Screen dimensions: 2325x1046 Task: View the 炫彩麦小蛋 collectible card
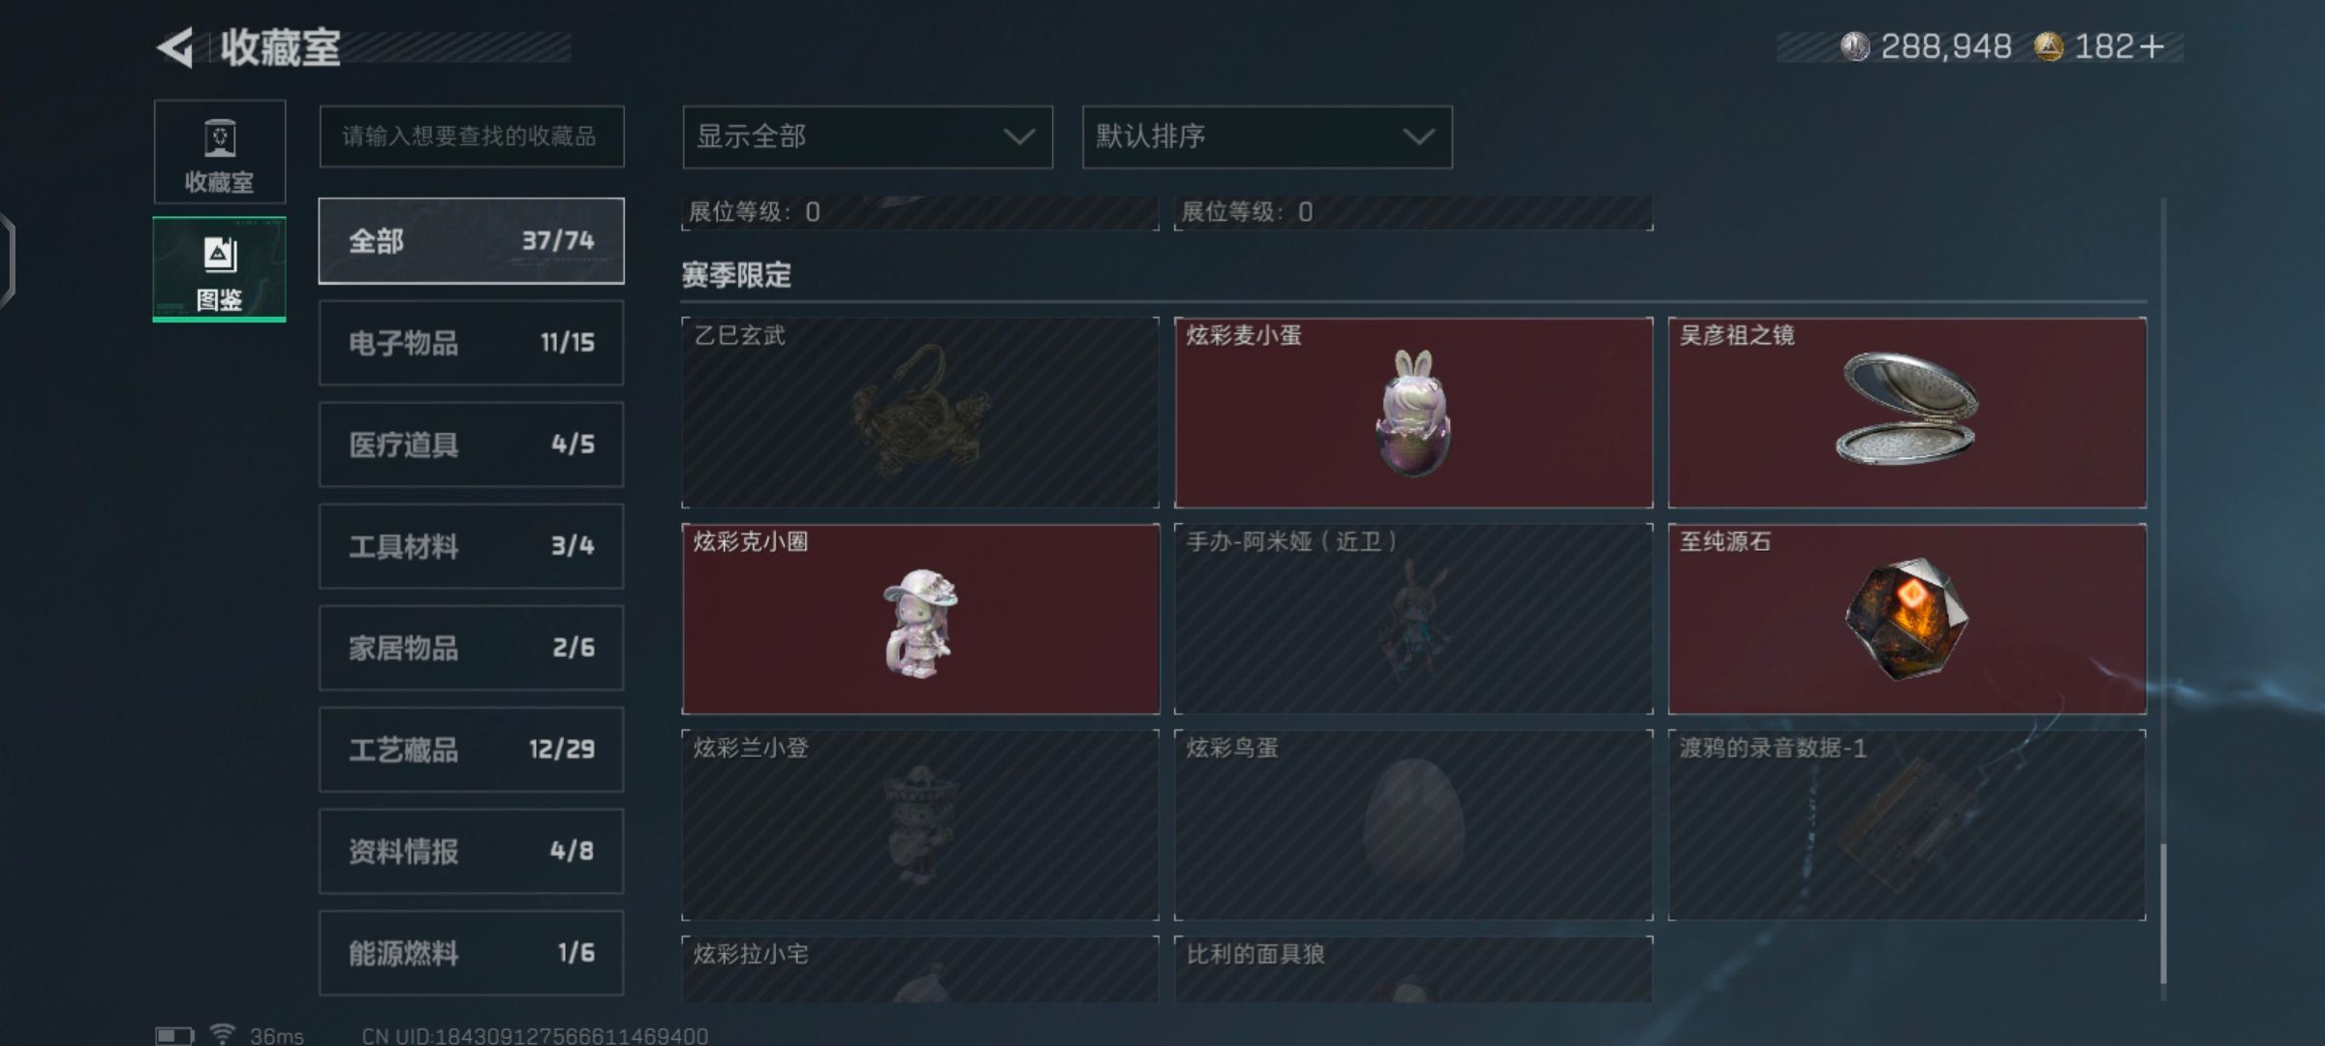(1413, 413)
